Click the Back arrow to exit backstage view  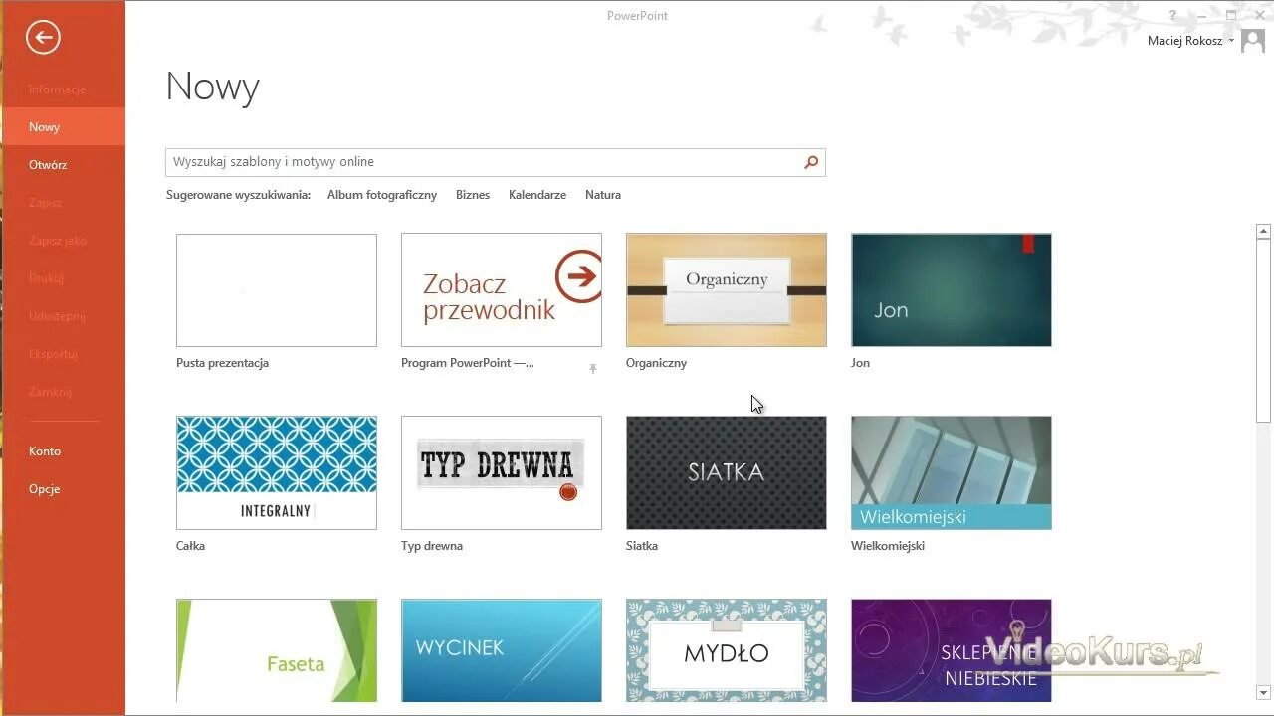[42, 37]
